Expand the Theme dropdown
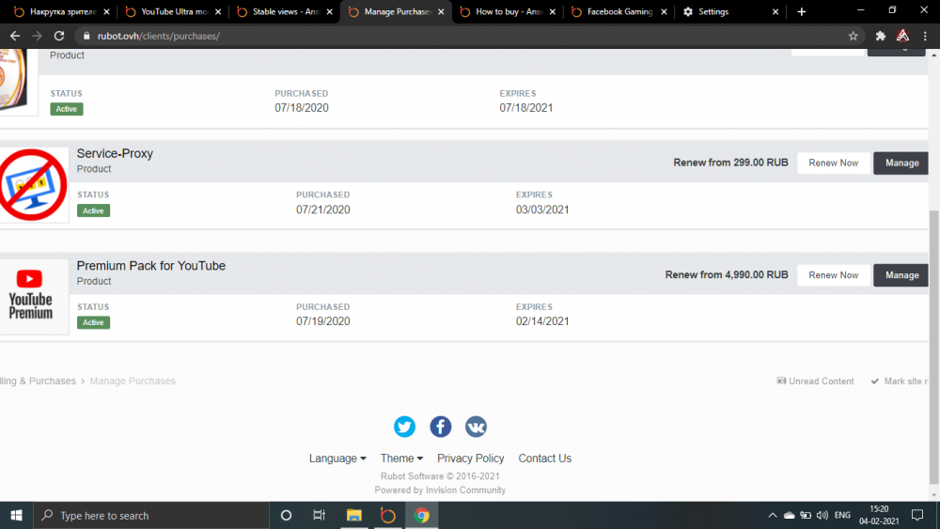Screen dimensions: 940x529 (401, 459)
